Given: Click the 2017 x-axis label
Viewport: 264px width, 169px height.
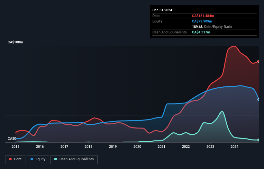Looking at the screenshot, I should coord(64,147).
